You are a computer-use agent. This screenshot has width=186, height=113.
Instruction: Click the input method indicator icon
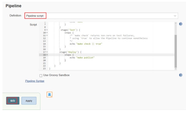point(50,94)
